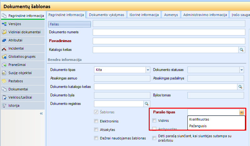Tick the Vidinis checkbox
The image size is (250, 146).
pyautogui.click(x=154, y=120)
